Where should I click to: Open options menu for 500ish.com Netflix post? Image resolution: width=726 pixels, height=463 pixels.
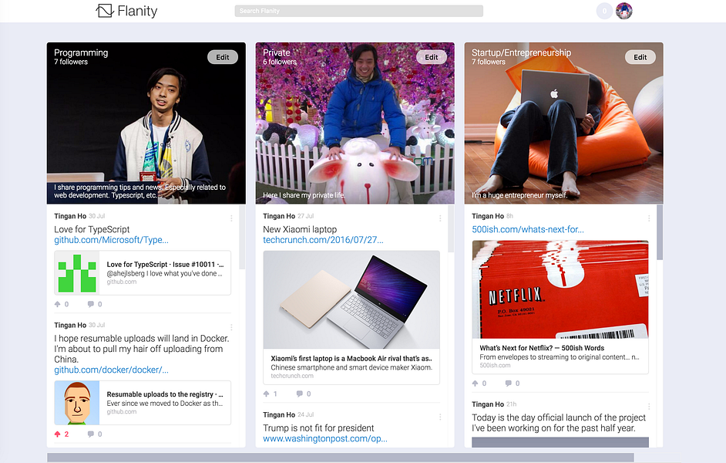649,218
